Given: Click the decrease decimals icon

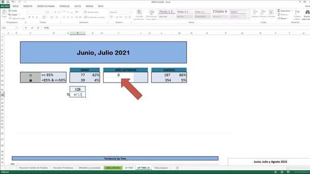Looking at the screenshot, I should 129,17.
